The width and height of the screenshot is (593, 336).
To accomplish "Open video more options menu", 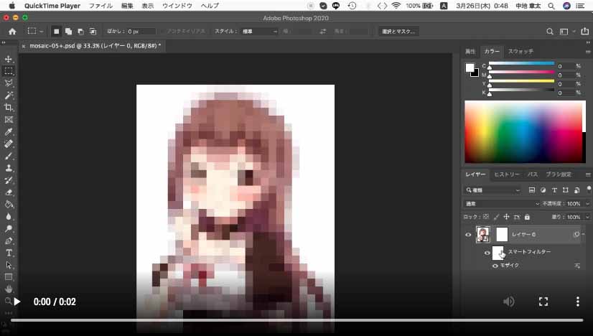I will [577, 302].
